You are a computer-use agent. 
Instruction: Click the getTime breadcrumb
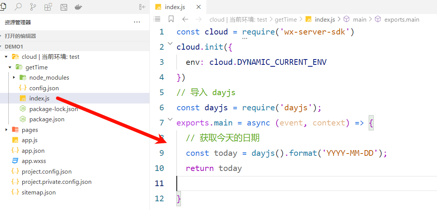pos(286,19)
